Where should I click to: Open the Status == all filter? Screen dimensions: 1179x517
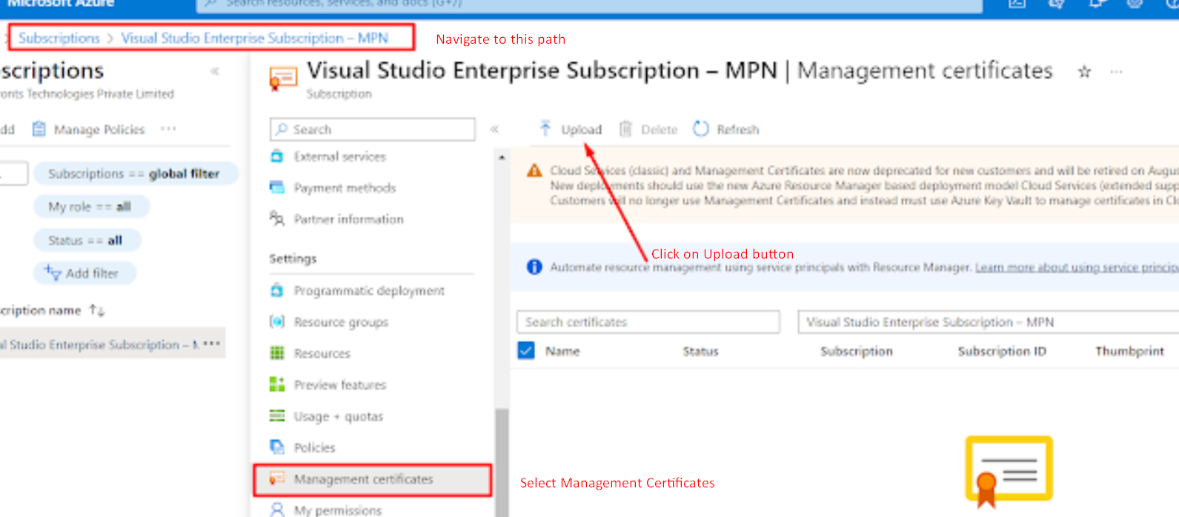pyautogui.click(x=87, y=240)
